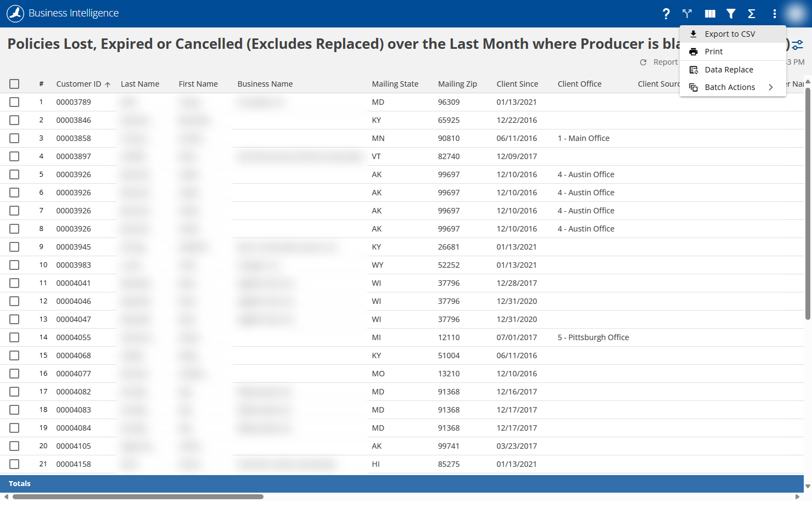
Task: Click the Business Intelligence logo icon
Action: click(x=15, y=13)
